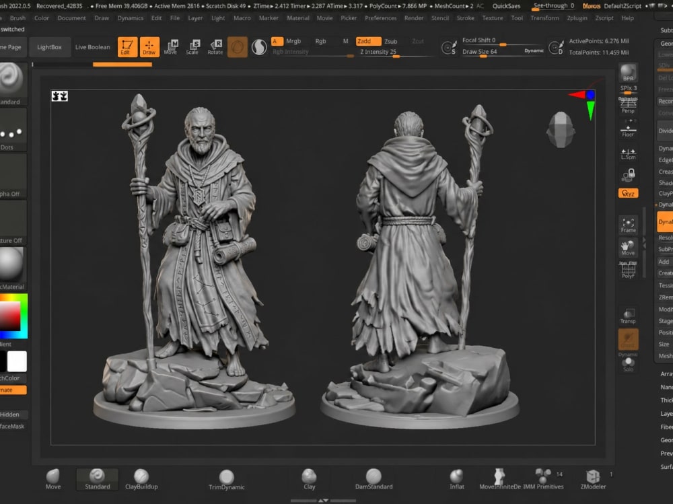Image resolution: width=673 pixels, height=504 pixels.
Task: Select the Standard brush in bottom shelf
Action: click(x=97, y=480)
